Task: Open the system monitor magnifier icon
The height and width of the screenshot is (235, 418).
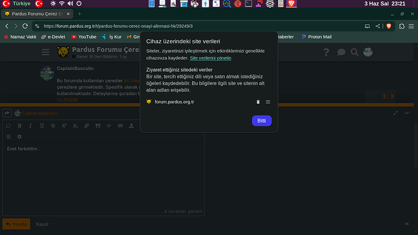Action: [x=227, y=4]
